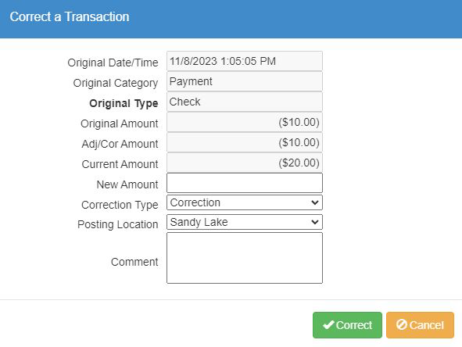462x347 pixels.
Task: Click the Current Amount field showing ($20.00)
Action: (x=245, y=163)
